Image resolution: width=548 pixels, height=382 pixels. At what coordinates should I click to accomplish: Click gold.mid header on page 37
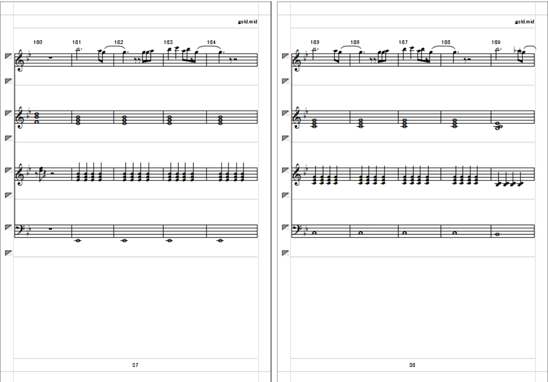pos(248,22)
